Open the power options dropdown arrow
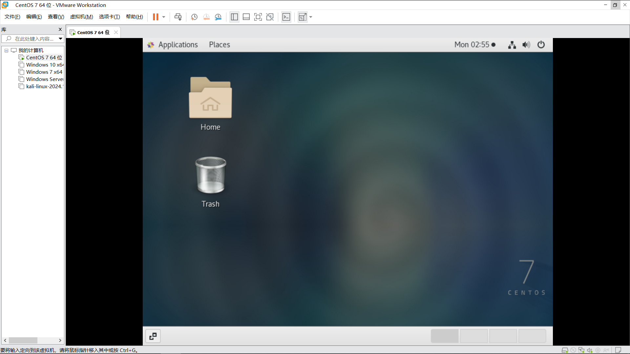This screenshot has width=630, height=354. click(x=164, y=17)
